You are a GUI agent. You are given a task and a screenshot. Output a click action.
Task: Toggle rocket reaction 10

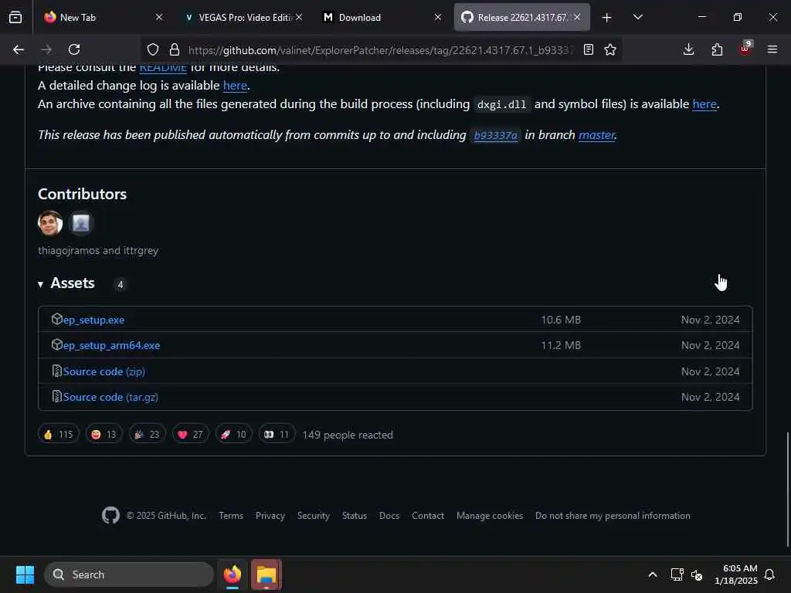[233, 434]
